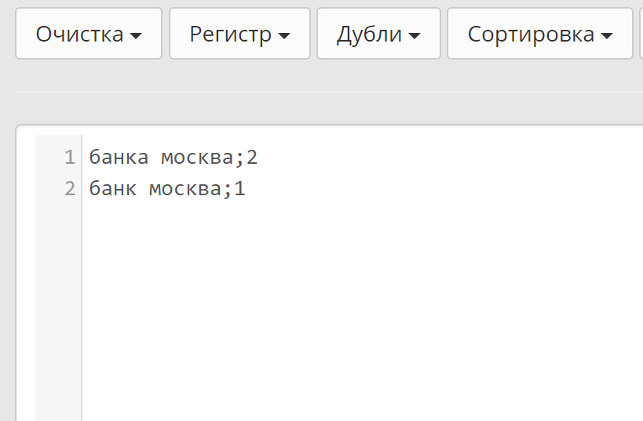Click the partially visible button after Сортировка
Viewport: 643px width, 421px height.
pos(641,34)
